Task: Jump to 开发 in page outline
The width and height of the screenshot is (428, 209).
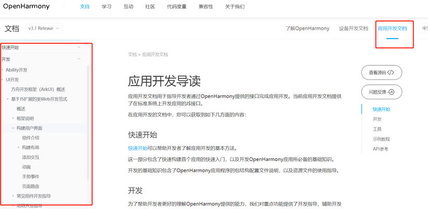Action: tap(377, 119)
